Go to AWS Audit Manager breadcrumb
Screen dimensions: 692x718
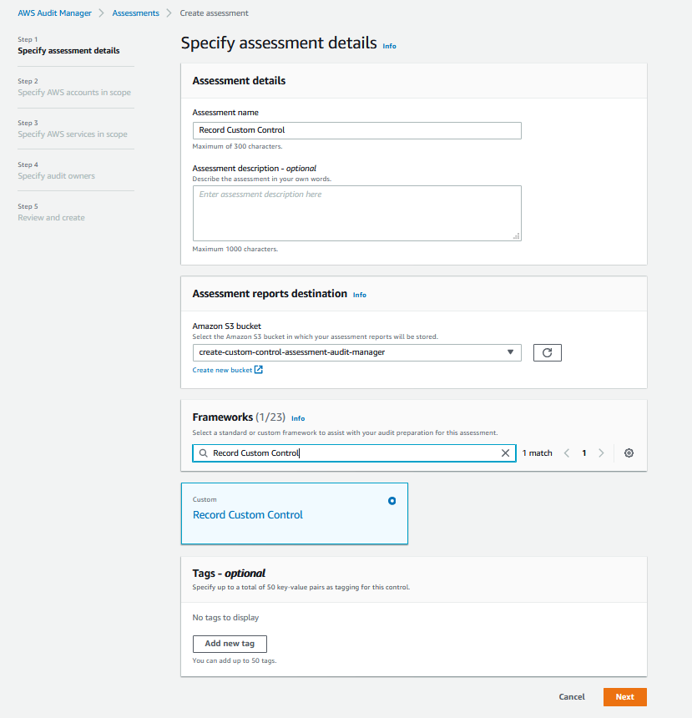click(x=54, y=13)
